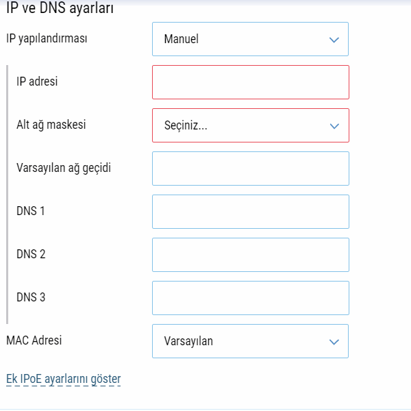The height and width of the screenshot is (411, 411).
Task: Click into the DNS 3 text field
Action: coord(250,298)
